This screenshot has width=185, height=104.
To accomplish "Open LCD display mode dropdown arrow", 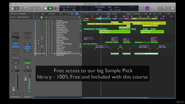I will [138, 8].
